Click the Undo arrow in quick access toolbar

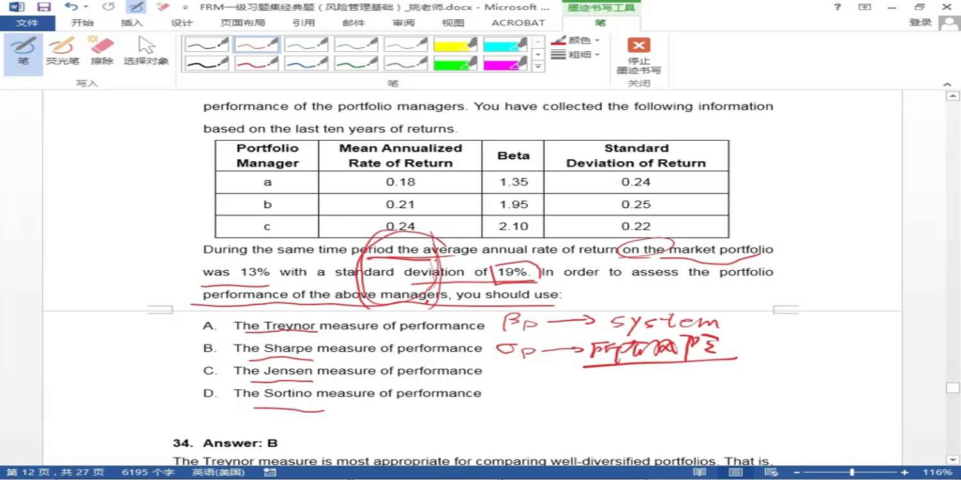(70, 7)
